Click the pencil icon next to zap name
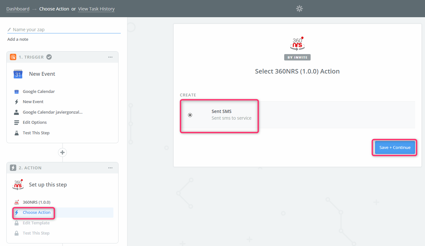 [x=9, y=30]
